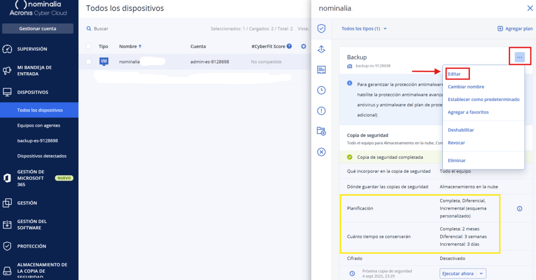Open column settings gear icon
The image size is (536, 280).
304,47
